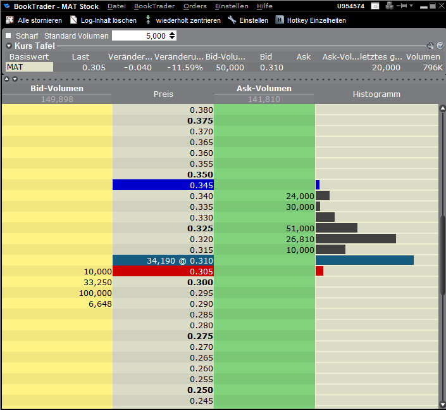The image size is (446, 410).
Task: Open Kurs Tafel configuration wrench icon
Action: tap(430, 46)
